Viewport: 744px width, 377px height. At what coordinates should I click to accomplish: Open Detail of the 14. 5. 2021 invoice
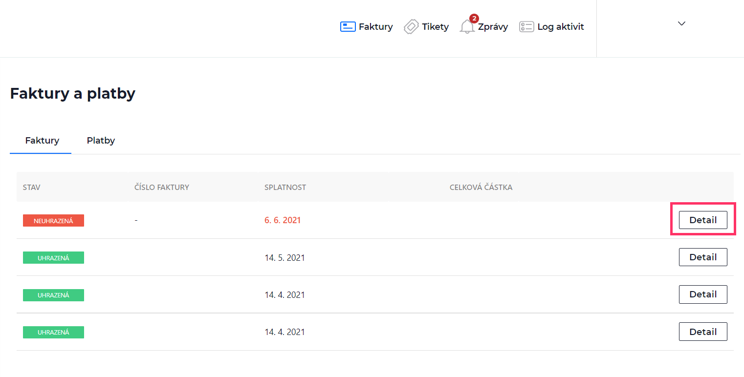point(703,257)
